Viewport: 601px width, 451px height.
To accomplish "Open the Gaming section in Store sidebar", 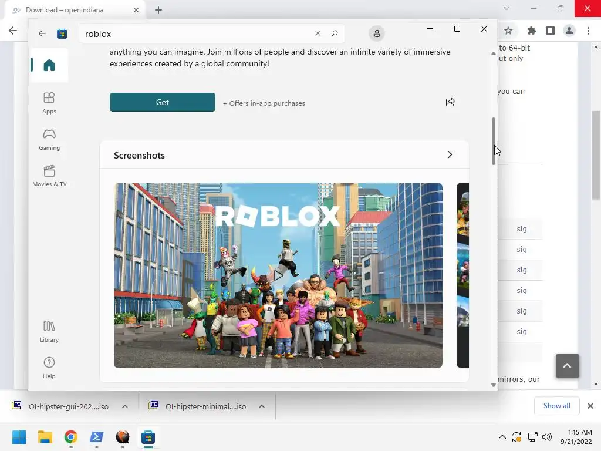I will coord(49,139).
